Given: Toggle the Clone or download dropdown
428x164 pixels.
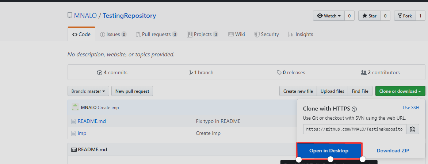Looking at the screenshot, I should [400, 91].
